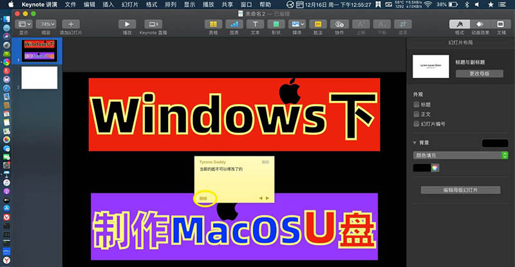Image resolution: width=515 pixels, height=267 pixels.
Task: Select slide 1 thumbnail in navigator
Action: (39, 51)
